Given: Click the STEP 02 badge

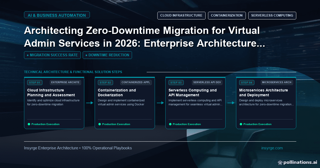Looking at the screenshot, I should [105, 82].
